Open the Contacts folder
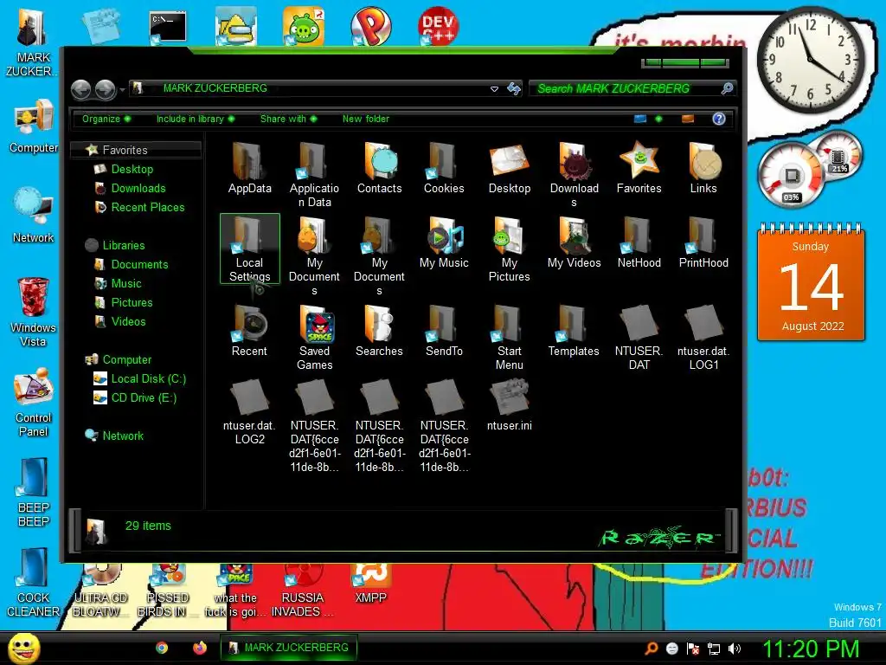The image size is (886, 665). click(x=379, y=169)
